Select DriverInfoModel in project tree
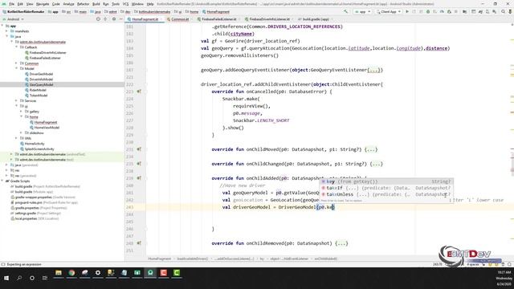The image size is (514, 289). (x=41, y=79)
